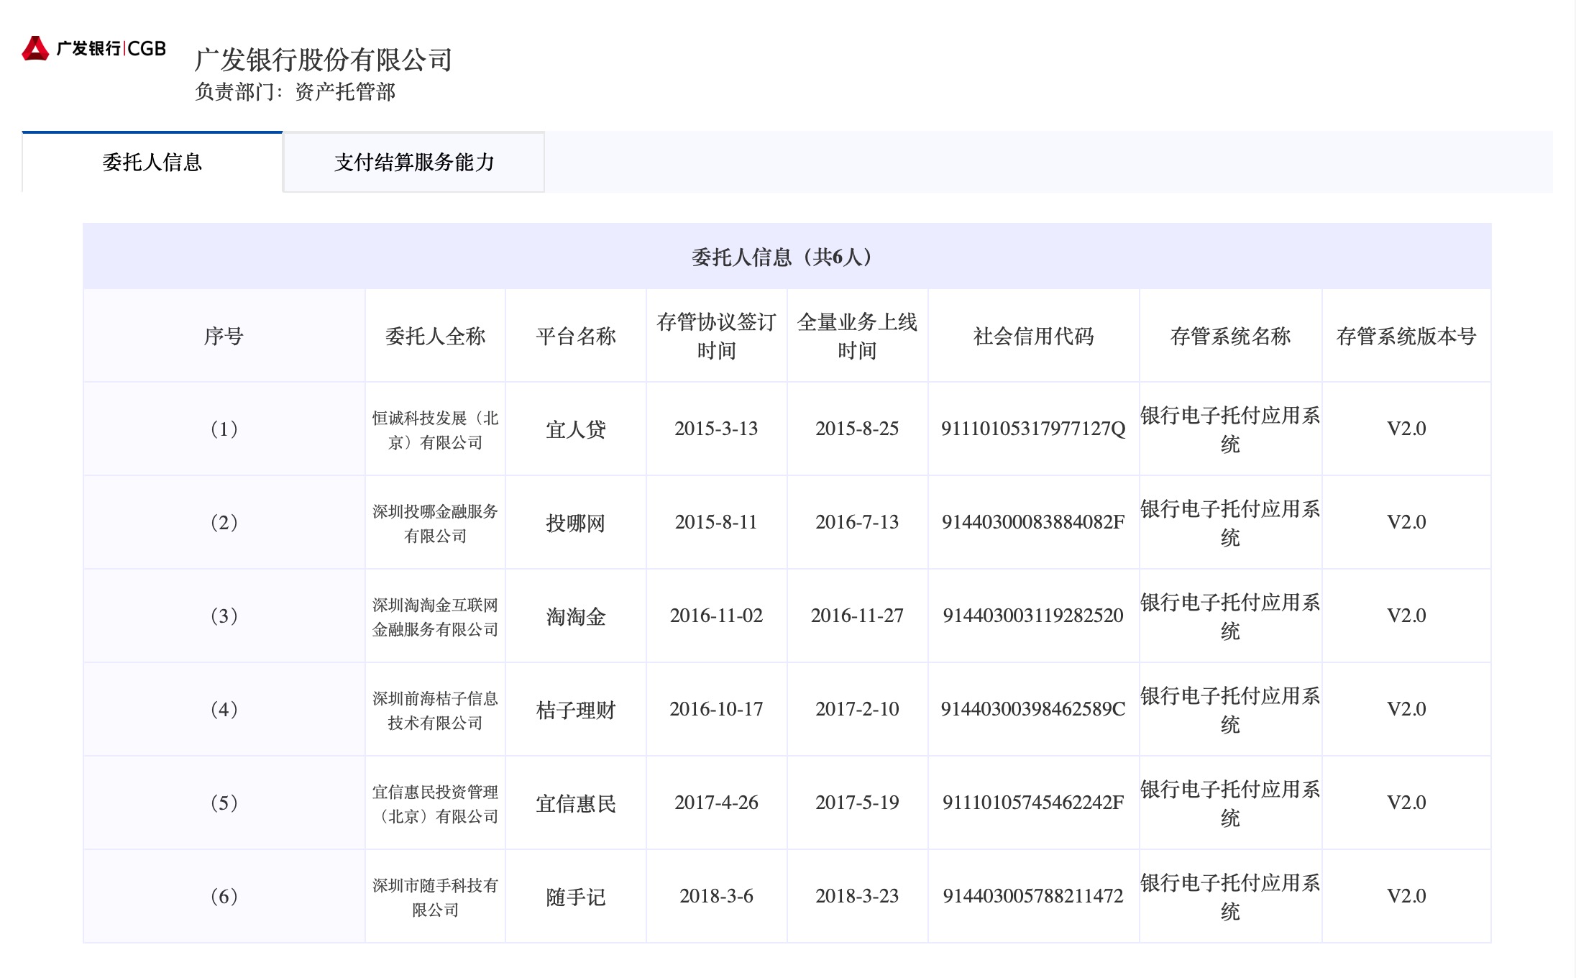
Task: Select the 随手记 platform cell
Action: (576, 897)
